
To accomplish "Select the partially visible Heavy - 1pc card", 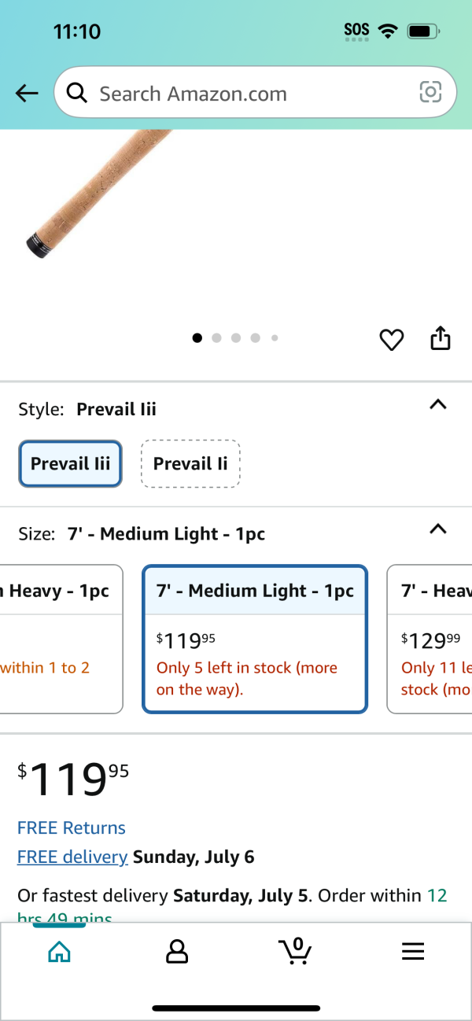I will 61,639.
